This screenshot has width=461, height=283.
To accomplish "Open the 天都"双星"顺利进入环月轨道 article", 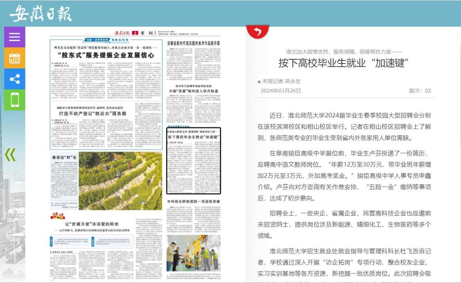I will (193, 91).
